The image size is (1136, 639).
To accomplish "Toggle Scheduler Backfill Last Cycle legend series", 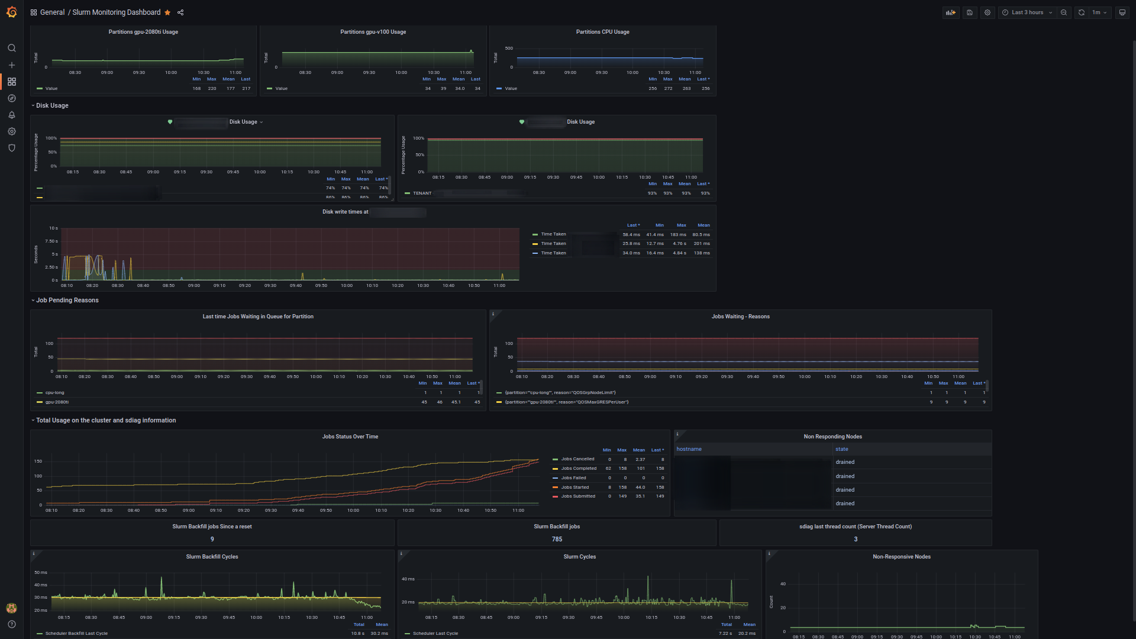I will (76, 634).
